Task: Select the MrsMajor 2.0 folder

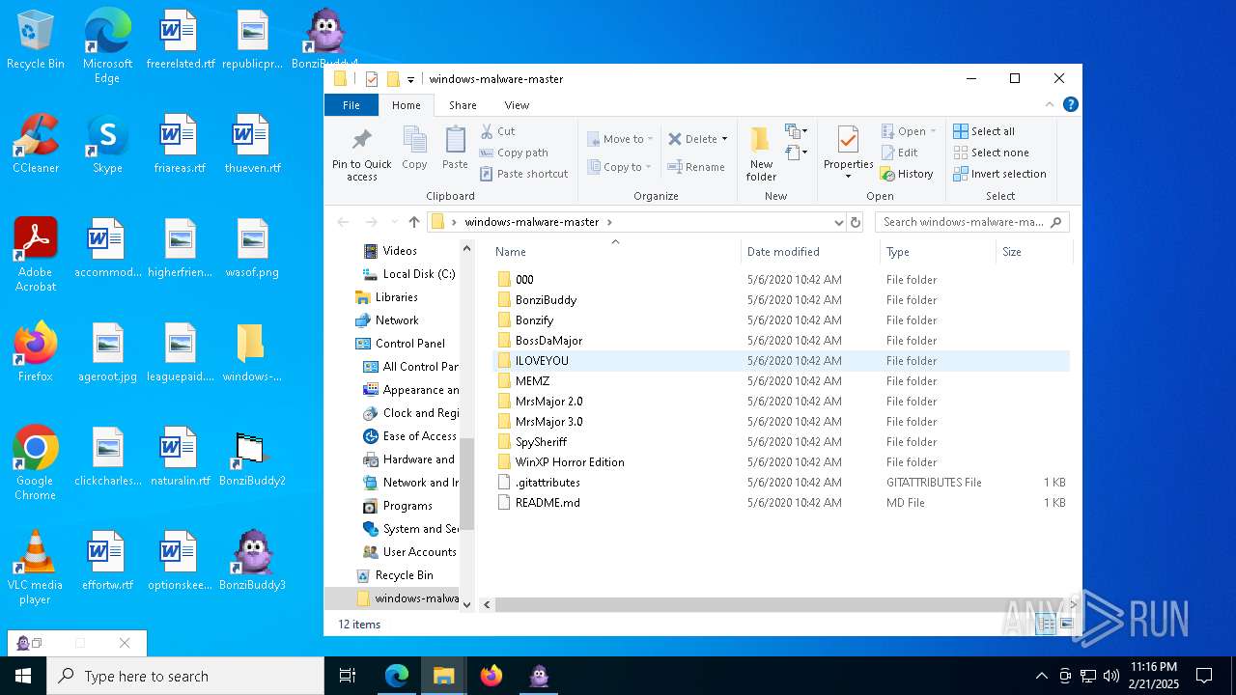Action: click(x=548, y=401)
